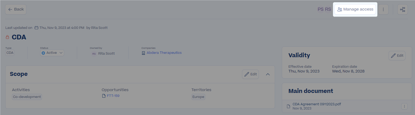Open CDA Agreement 09112023.pdf document
415x115 pixels.
click(317, 104)
